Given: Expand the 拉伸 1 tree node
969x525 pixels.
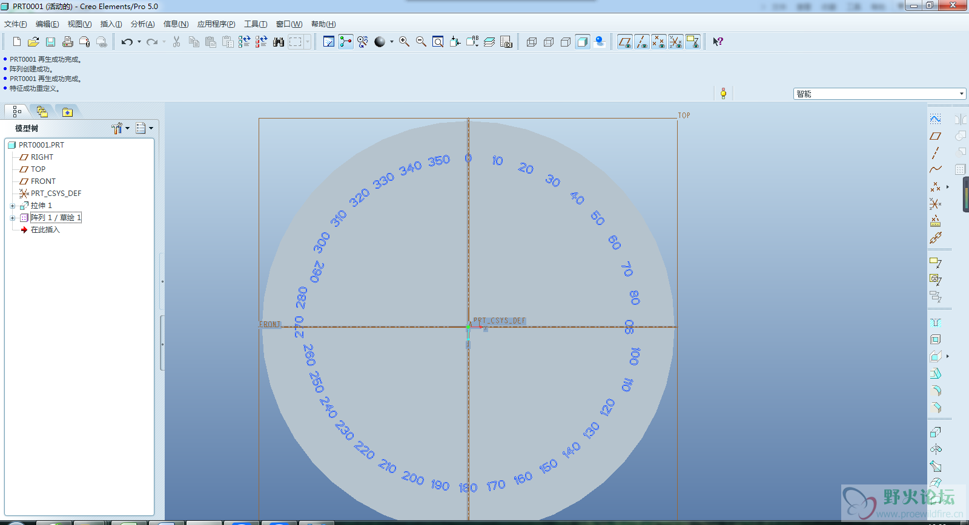Looking at the screenshot, I should (x=12, y=206).
